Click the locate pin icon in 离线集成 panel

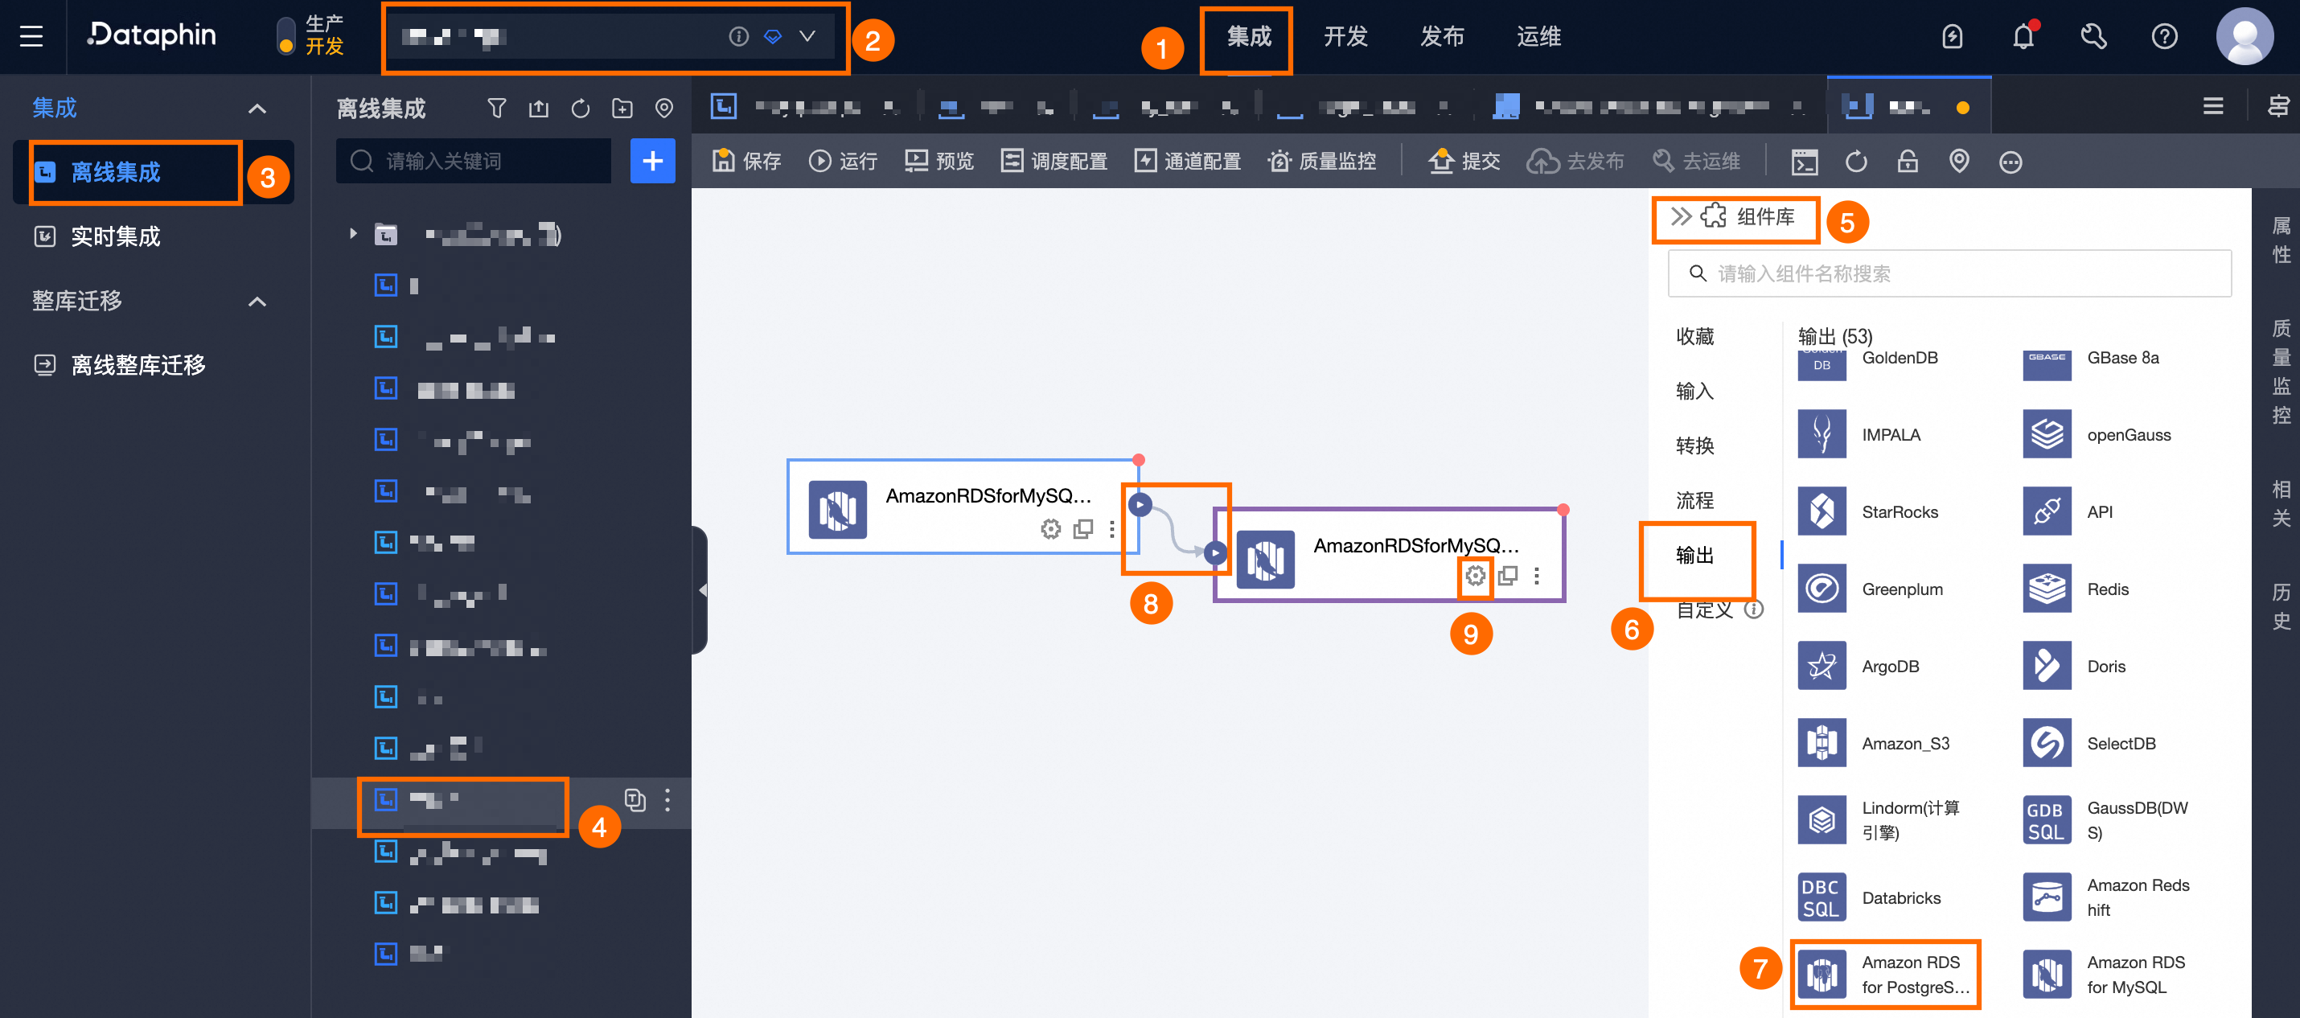click(x=664, y=109)
